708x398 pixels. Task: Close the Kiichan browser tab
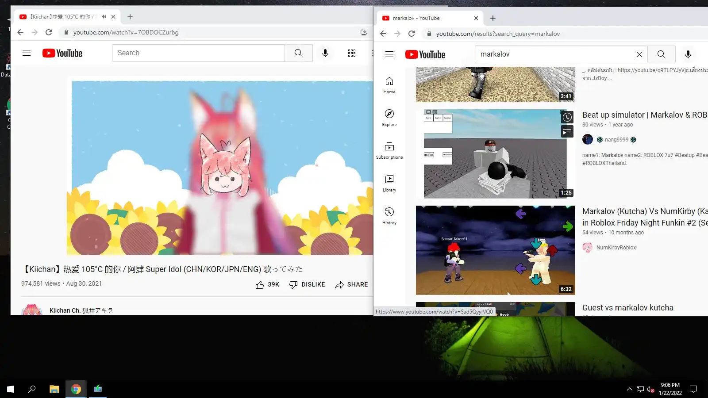(113, 17)
